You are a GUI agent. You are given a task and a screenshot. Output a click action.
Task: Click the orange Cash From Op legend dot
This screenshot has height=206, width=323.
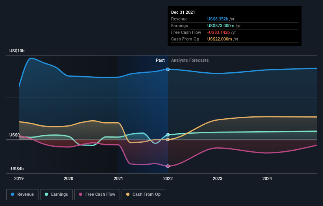click(x=128, y=194)
